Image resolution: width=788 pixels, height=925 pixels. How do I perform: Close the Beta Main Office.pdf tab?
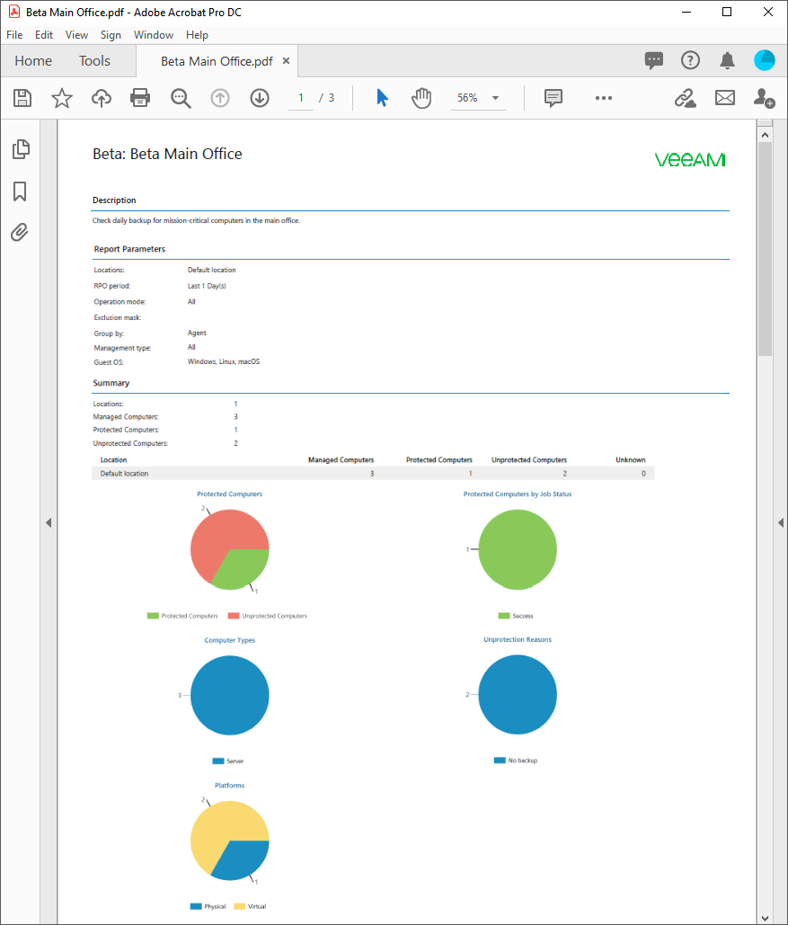(286, 61)
